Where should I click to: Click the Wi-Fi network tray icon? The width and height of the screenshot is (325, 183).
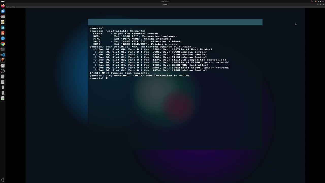pyautogui.click(x=318, y=1)
